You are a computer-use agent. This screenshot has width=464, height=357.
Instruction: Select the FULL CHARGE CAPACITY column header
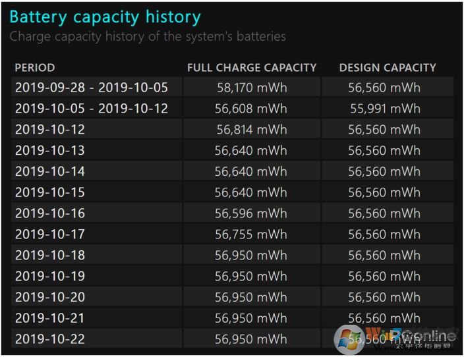[x=252, y=67]
